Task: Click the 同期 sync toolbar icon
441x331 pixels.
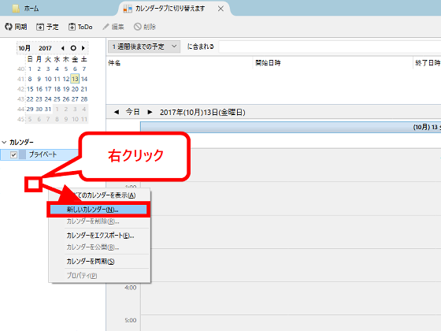Action: 9,27
